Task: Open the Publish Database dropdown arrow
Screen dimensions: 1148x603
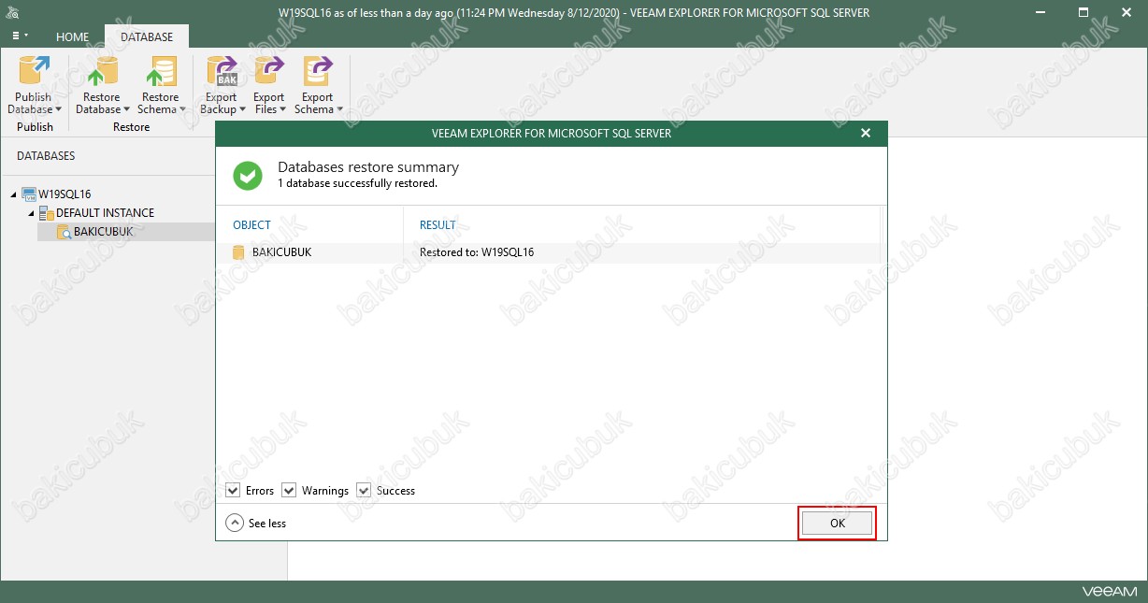Action: 58,110
